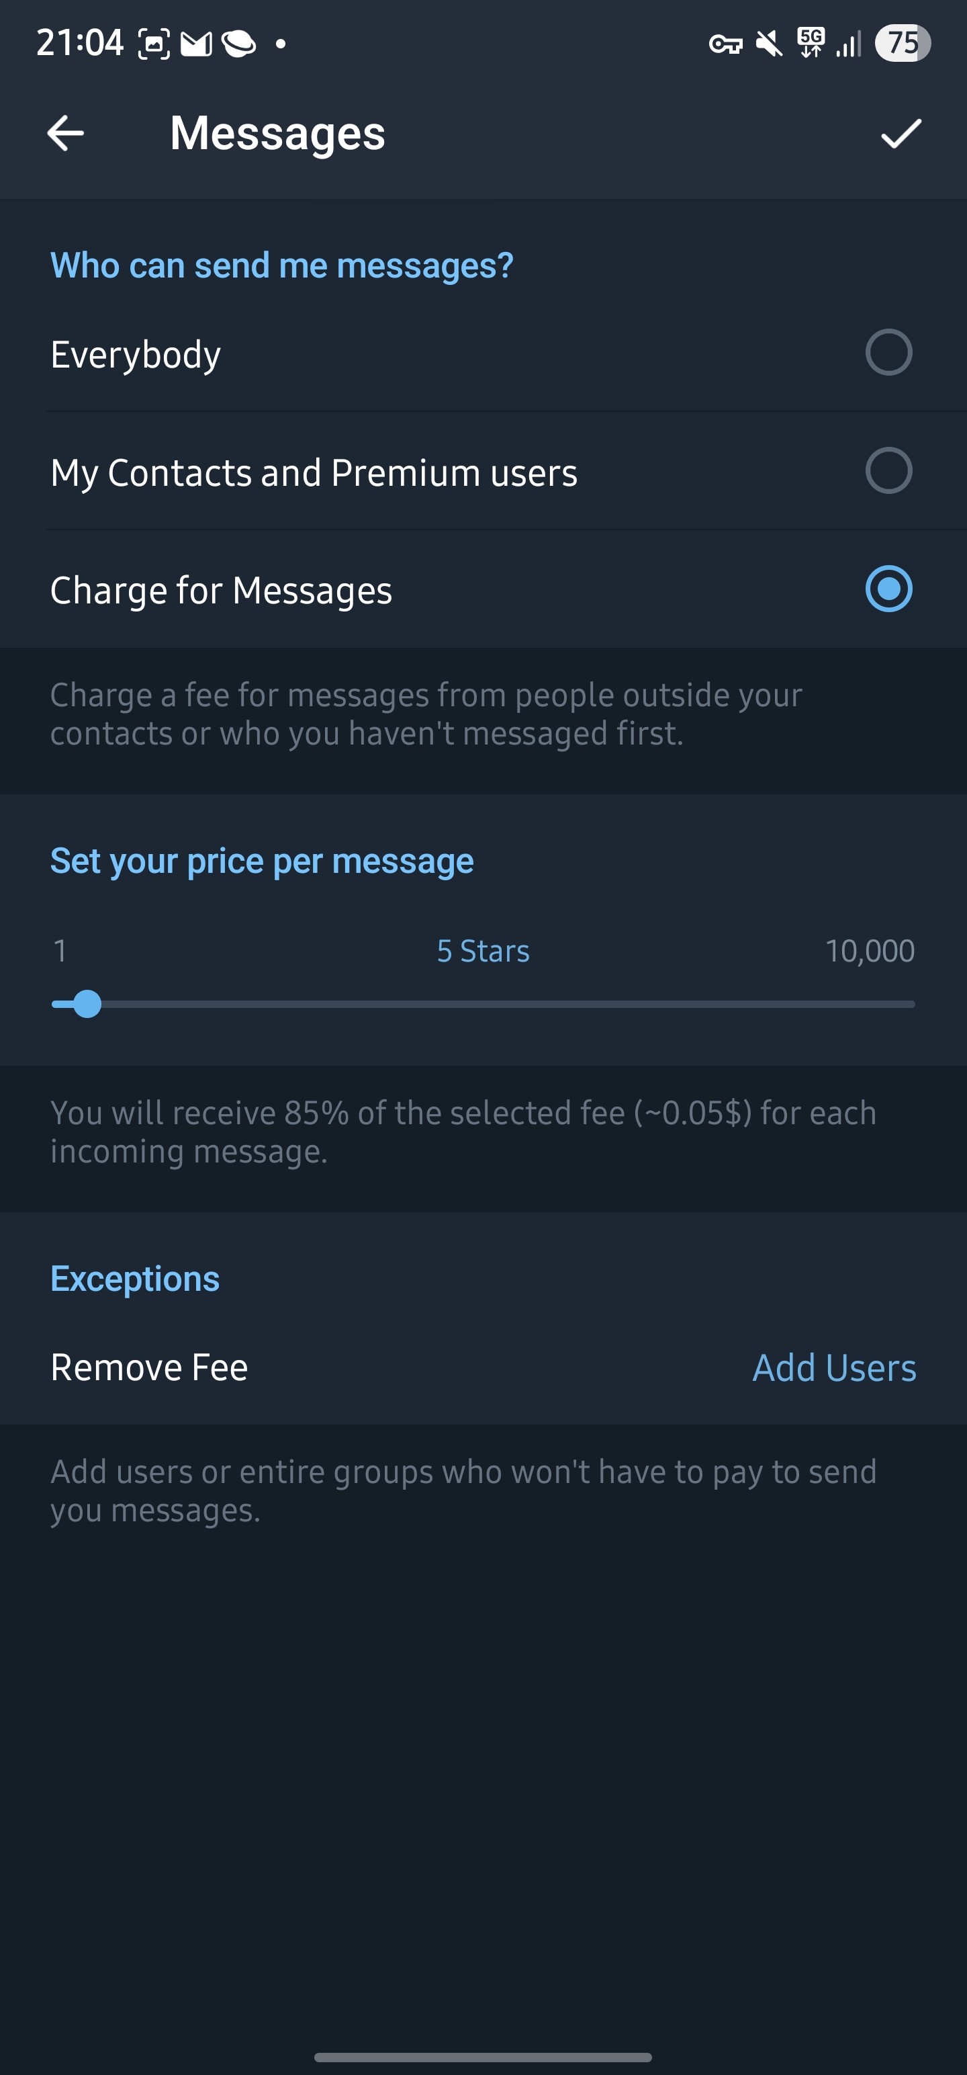This screenshot has height=2075, width=967.
Task: Tap the Messages page title
Action: point(277,134)
